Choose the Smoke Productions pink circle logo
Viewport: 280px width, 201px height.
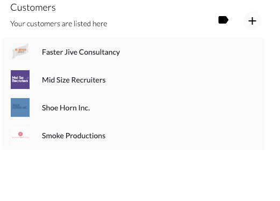click(x=20, y=135)
